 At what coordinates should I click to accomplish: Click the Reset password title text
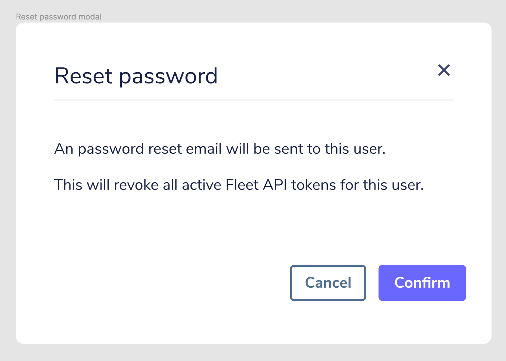136,76
